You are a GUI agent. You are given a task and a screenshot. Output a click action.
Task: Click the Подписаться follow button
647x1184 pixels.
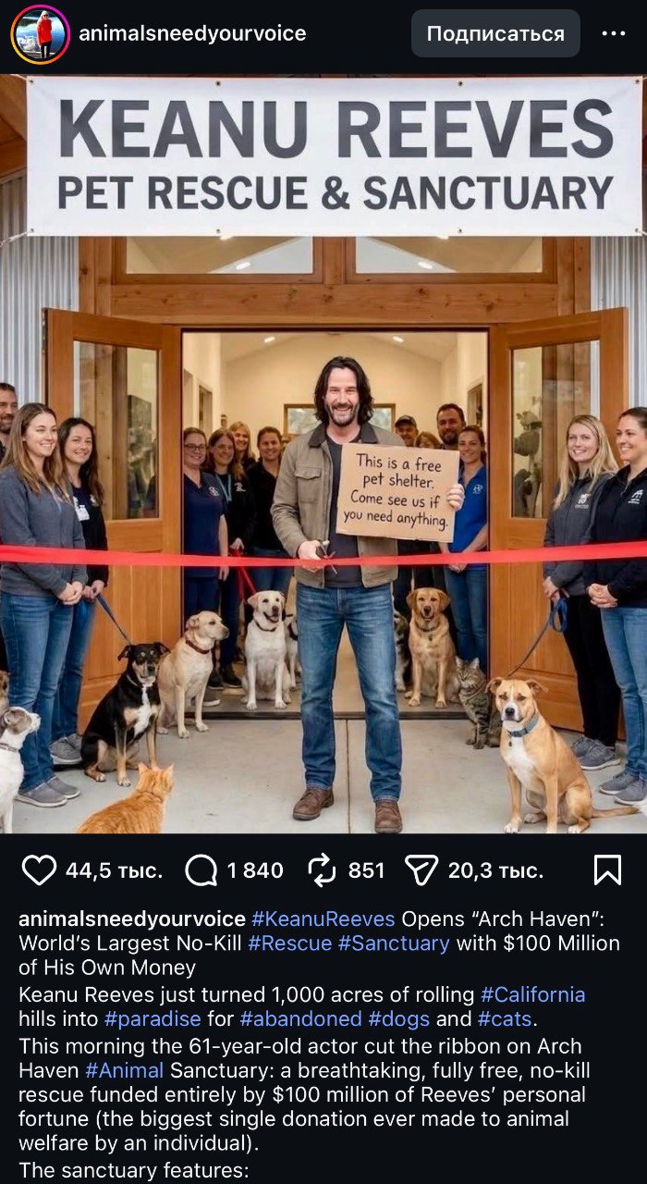point(495,34)
